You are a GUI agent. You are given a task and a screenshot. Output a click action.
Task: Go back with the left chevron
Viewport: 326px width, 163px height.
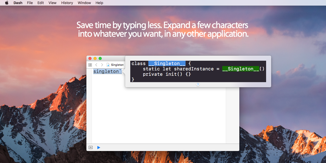coord(96,65)
